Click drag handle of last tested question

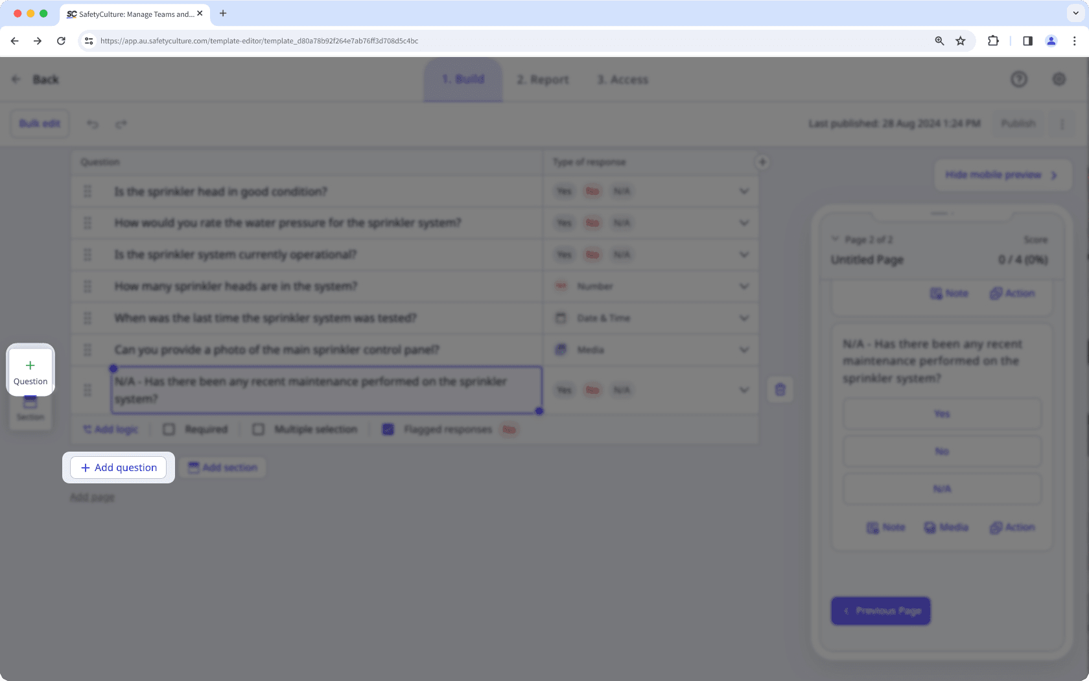point(88,318)
